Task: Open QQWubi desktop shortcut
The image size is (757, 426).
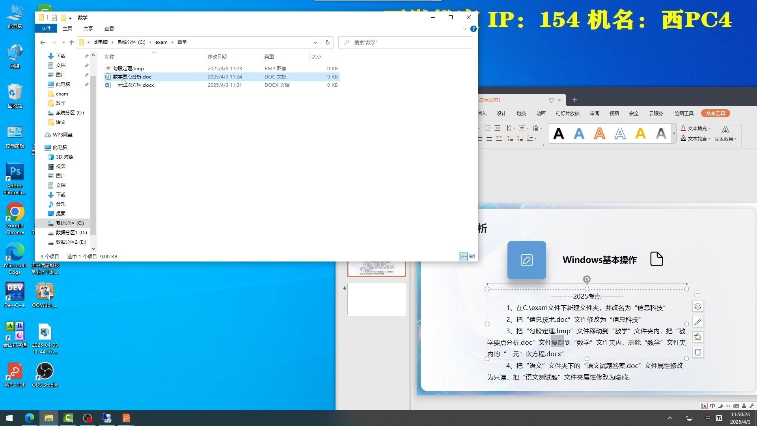Action: coord(45,295)
